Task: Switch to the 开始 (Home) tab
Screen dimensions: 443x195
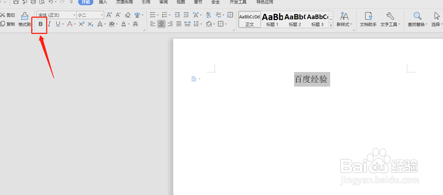Action: click(86, 2)
